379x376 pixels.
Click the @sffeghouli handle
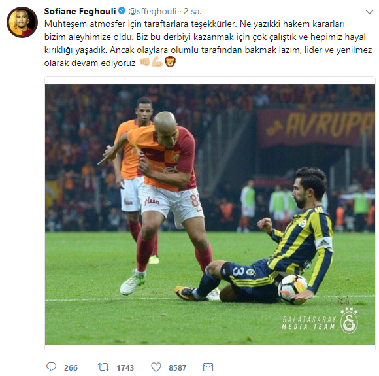coord(152,11)
